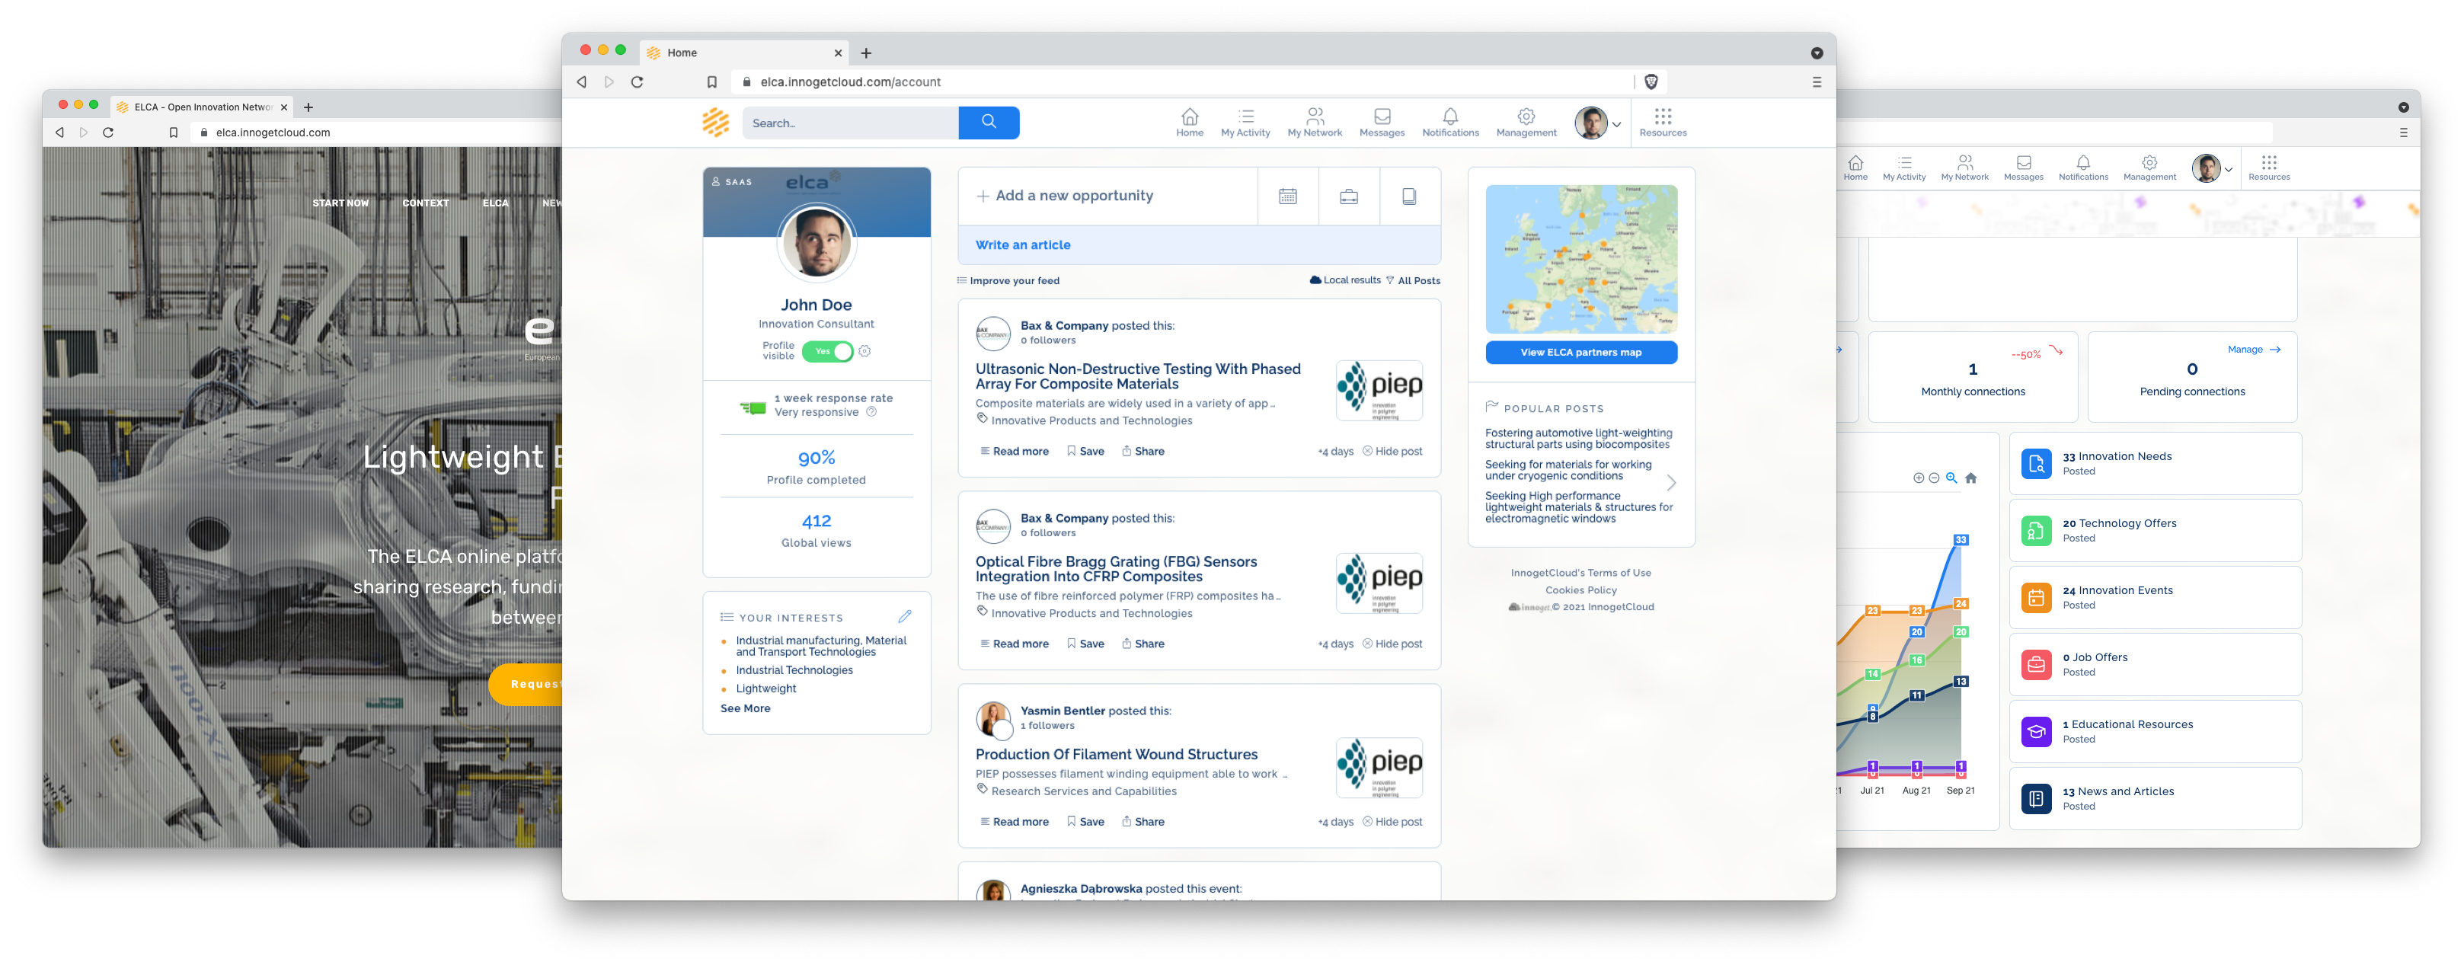Select the Home browser tab in front window
2464x965 pixels.
pos(743,53)
